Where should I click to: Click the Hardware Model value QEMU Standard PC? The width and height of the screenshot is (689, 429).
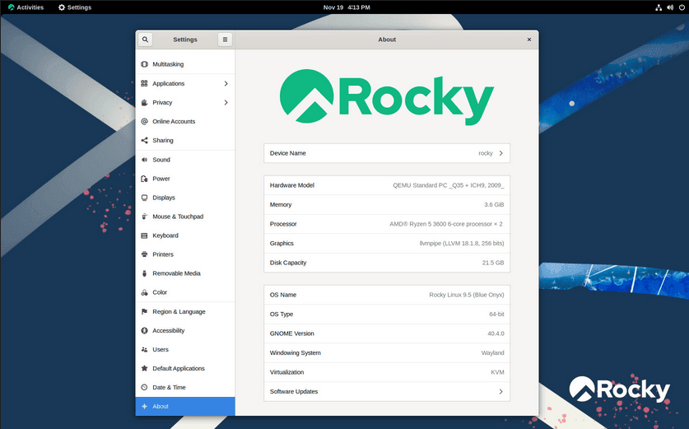448,185
